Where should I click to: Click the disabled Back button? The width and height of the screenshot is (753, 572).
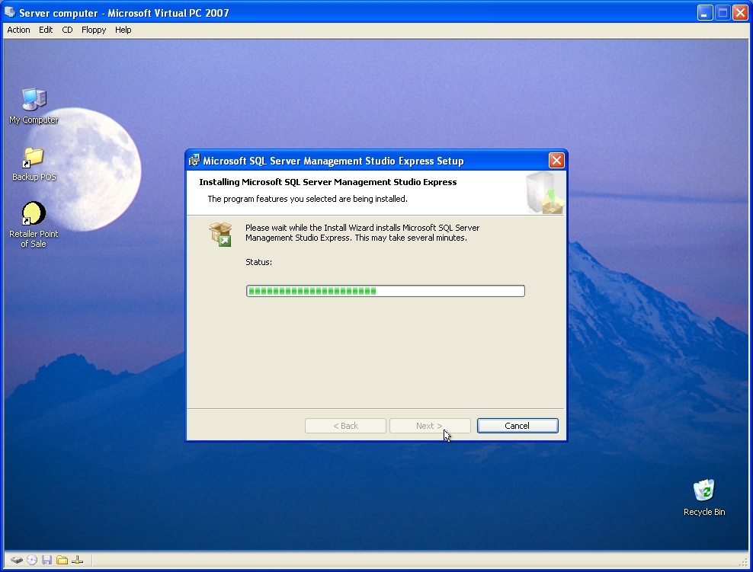(345, 426)
